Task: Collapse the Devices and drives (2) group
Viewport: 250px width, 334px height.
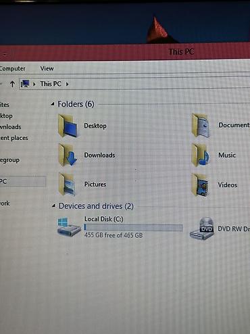Action: coord(53,206)
